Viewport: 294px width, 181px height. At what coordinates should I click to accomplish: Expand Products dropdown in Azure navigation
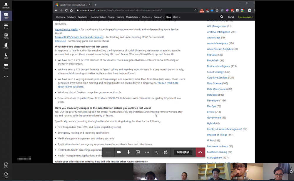coord(83,17)
